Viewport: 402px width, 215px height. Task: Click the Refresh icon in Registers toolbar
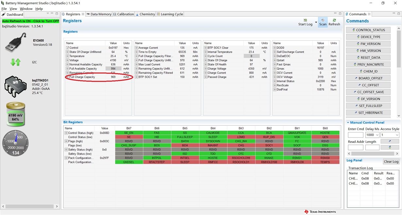point(334,20)
